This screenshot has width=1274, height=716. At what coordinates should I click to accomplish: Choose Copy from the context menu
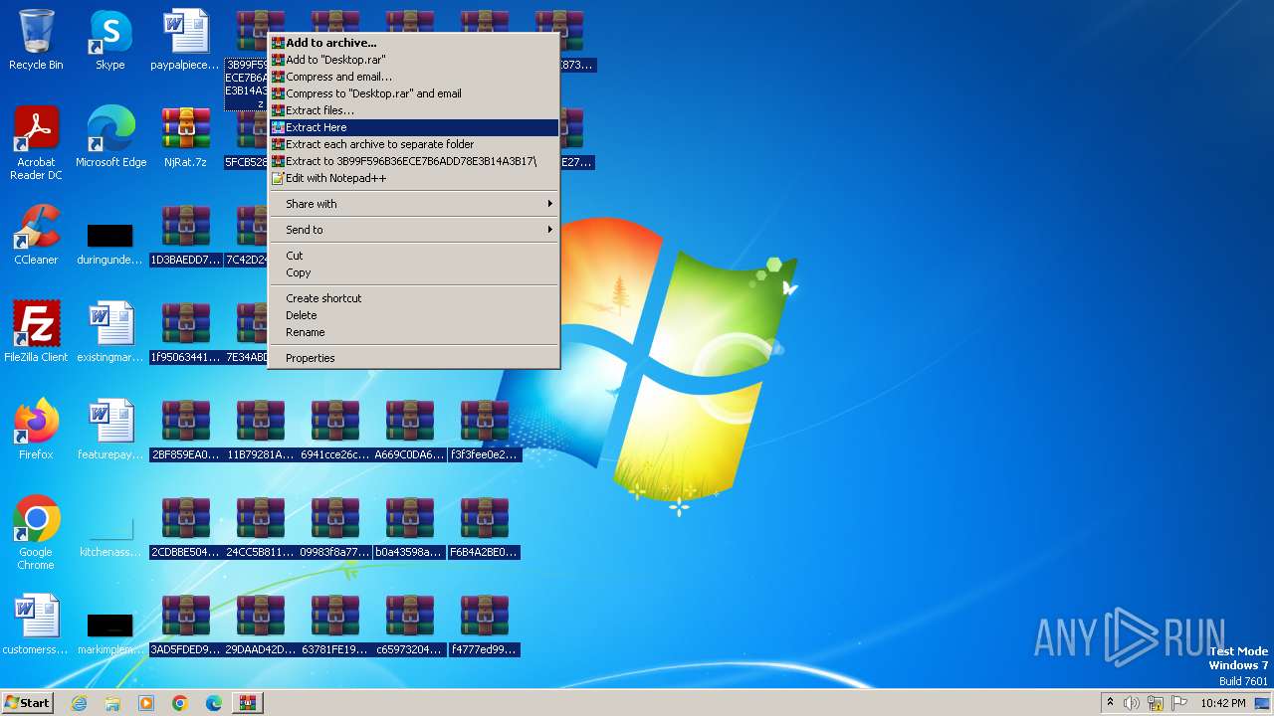click(414, 272)
